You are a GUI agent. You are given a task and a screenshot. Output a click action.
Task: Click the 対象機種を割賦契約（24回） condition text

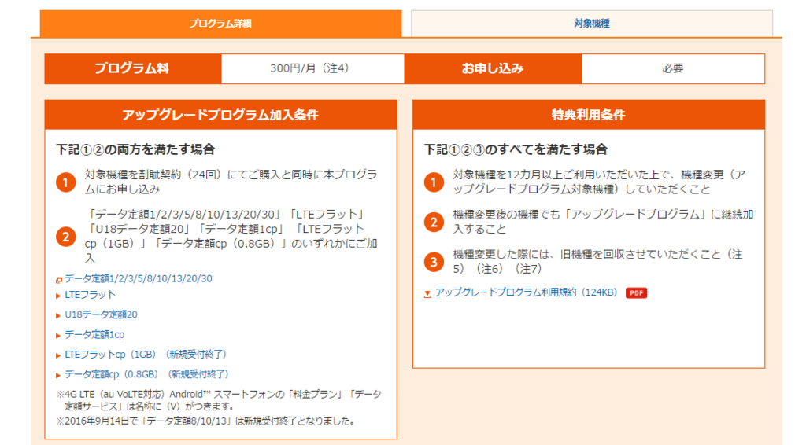coord(231,182)
